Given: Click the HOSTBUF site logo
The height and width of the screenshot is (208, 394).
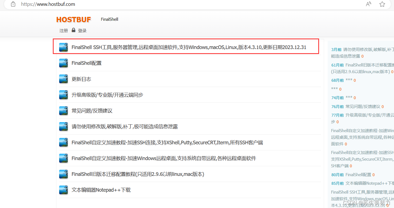Looking at the screenshot, I should click(x=74, y=19).
